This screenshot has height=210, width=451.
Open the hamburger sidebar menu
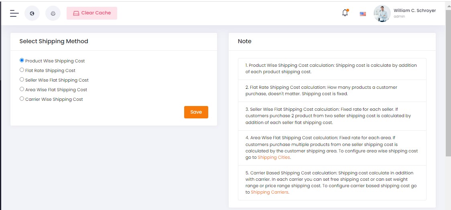click(14, 13)
